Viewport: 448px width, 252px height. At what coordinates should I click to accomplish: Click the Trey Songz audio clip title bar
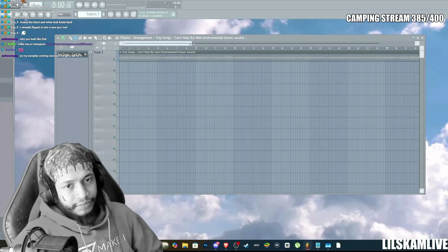pyautogui.click(x=269, y=52)
